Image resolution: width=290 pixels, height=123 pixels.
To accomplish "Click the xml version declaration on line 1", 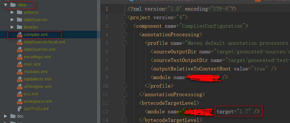I will point(182,9).
